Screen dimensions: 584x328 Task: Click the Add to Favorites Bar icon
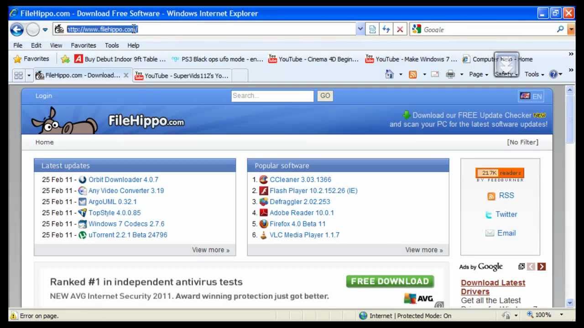pyautogui.click(x=65, y=59)
